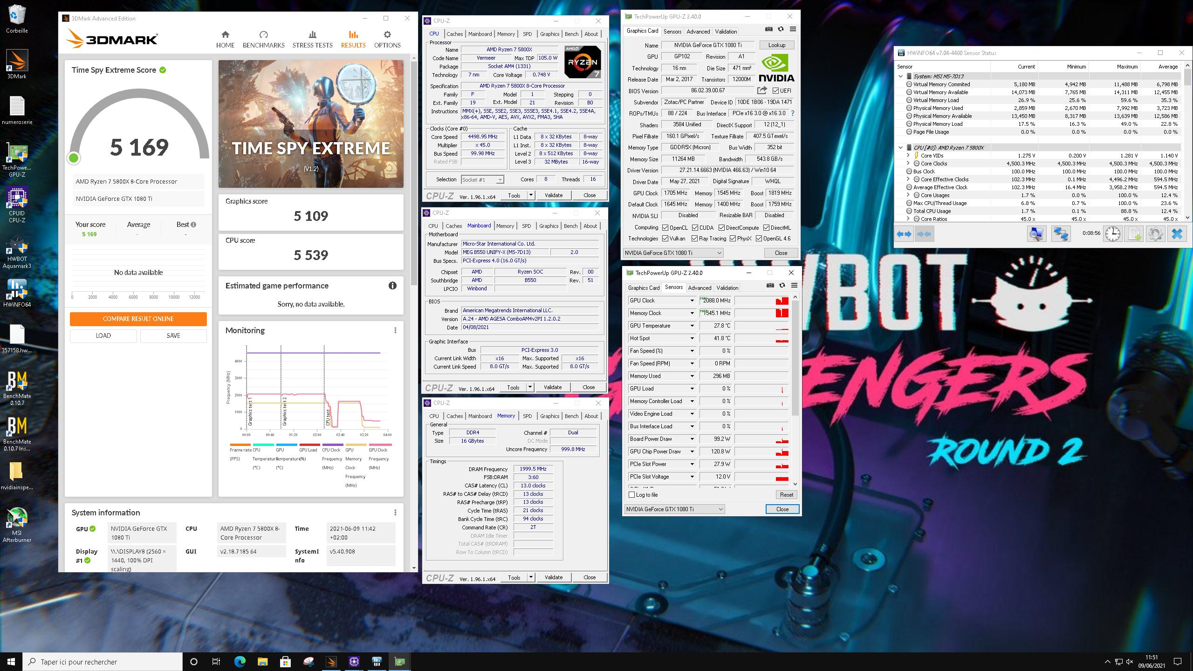This screenshot has width=1193, height=671.
Task: Click Windows search box on taskbar
Action: point(103,662)
